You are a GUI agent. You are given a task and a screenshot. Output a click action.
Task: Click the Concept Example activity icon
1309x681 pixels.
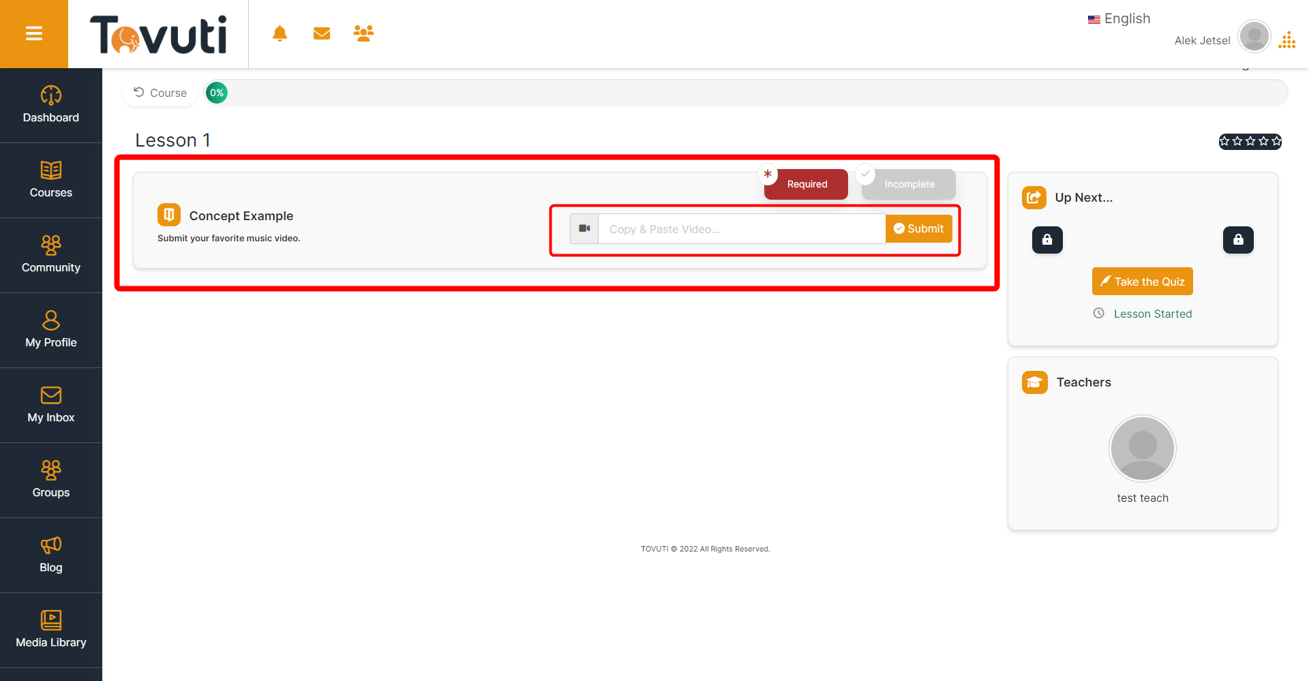click(x=169, y=215)
